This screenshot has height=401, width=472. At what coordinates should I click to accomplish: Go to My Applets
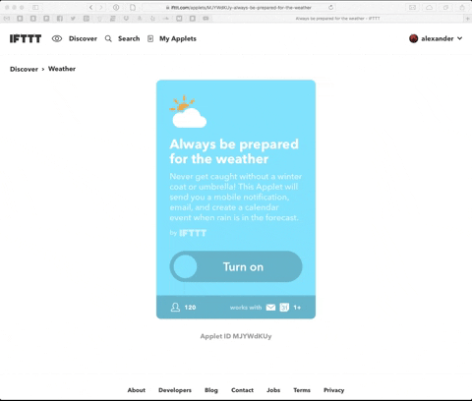(x=178, y=38)
